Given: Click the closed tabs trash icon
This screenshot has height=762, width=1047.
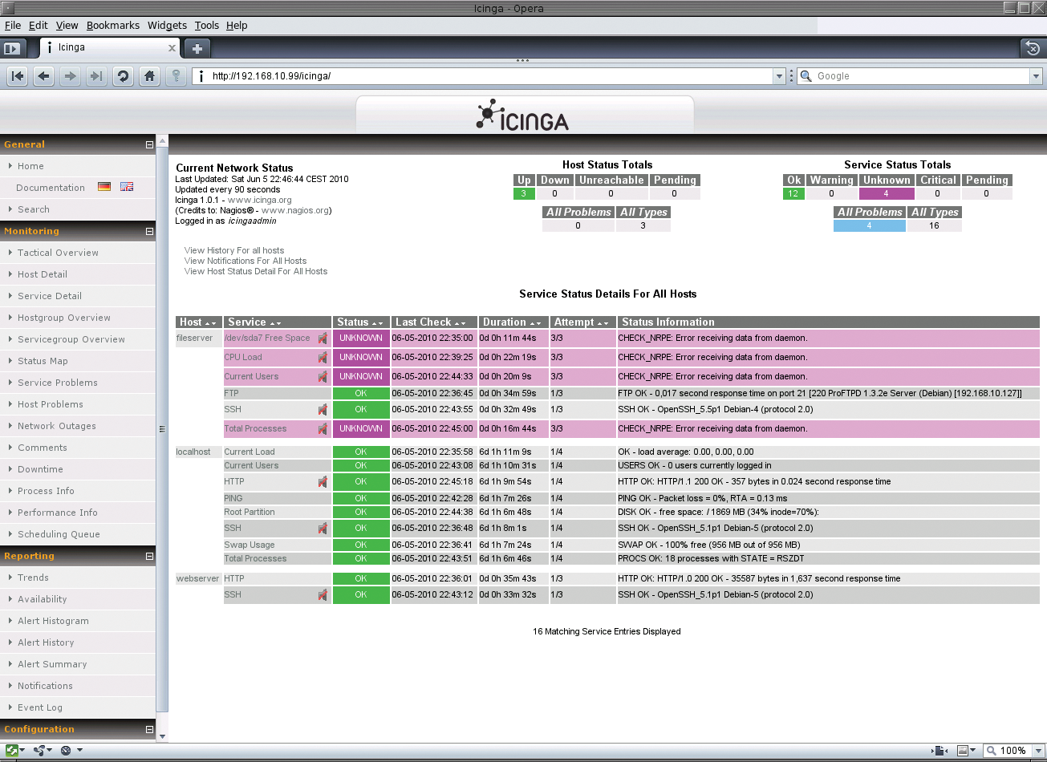Looking at the screenshot, I should (x=1033, y=48).
